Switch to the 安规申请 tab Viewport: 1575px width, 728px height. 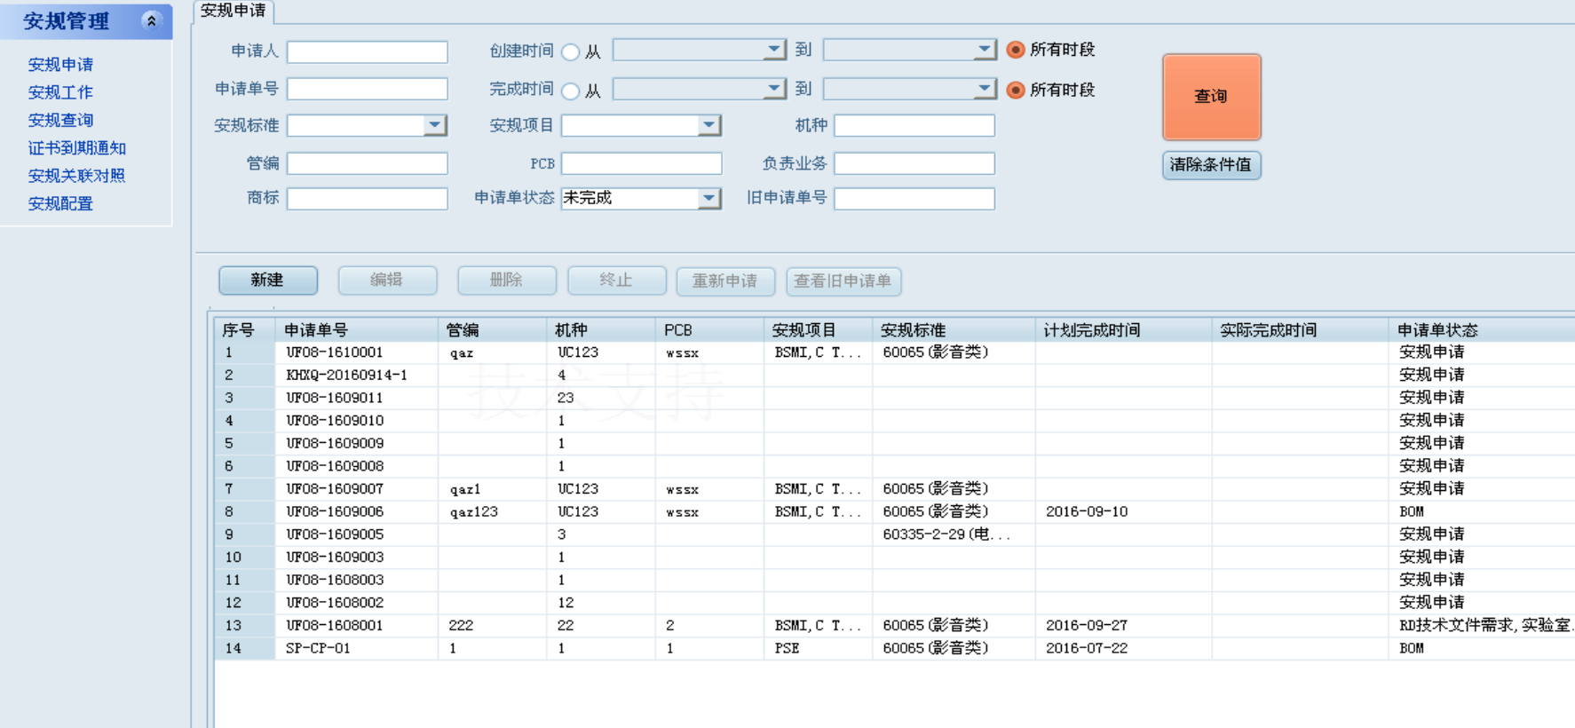[x=233, y=11]
